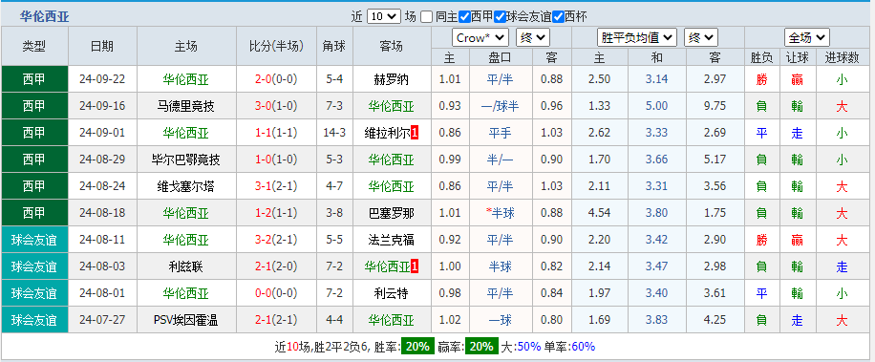Click the 3-2(2-1) score on 24-08-11
The height and width of the screenshot is (362, 875).
pos(276,240)
